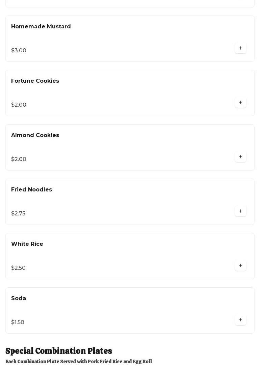Click the $2.50 White Rice price
Viewport: 260px width, 366px height.
click(18, 268)
